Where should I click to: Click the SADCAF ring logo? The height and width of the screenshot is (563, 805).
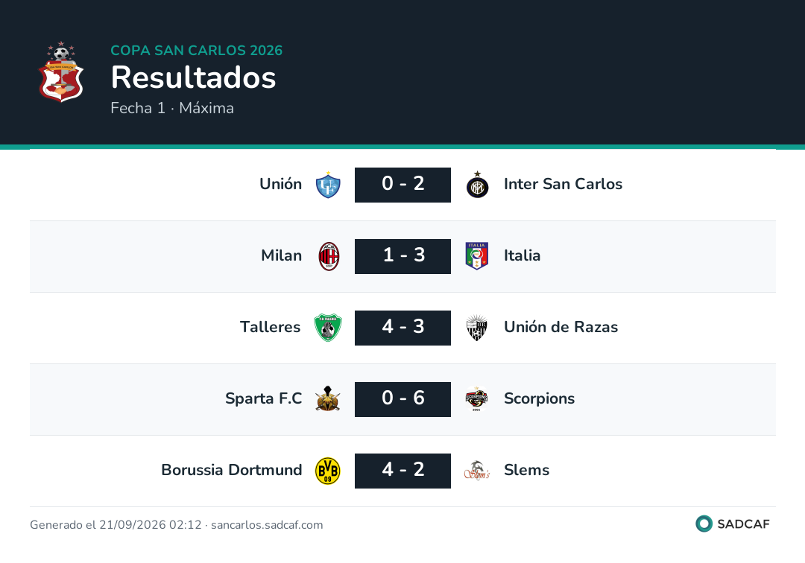coord(704,524)
